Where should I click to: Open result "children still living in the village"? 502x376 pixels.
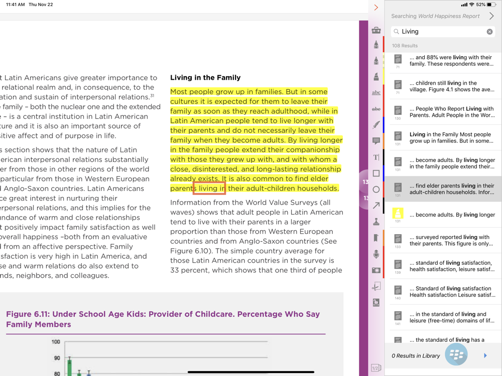[443, 86]
